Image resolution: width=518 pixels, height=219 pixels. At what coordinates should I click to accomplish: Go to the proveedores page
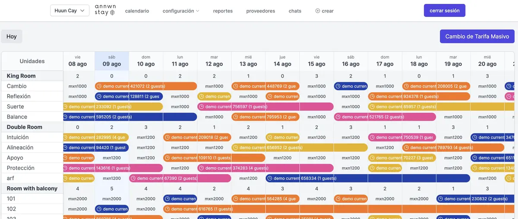(261, 11)
